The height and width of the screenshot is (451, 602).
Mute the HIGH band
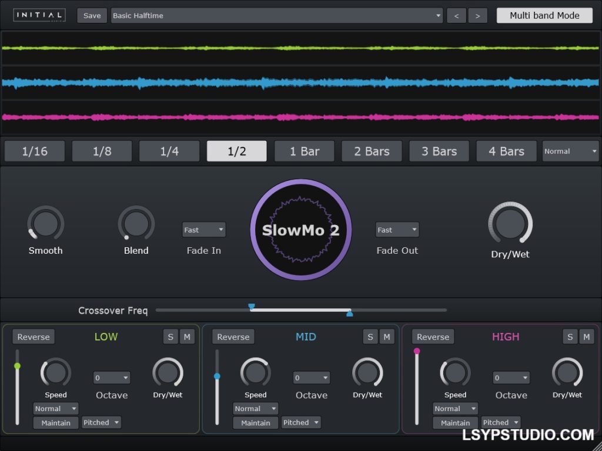587,336
